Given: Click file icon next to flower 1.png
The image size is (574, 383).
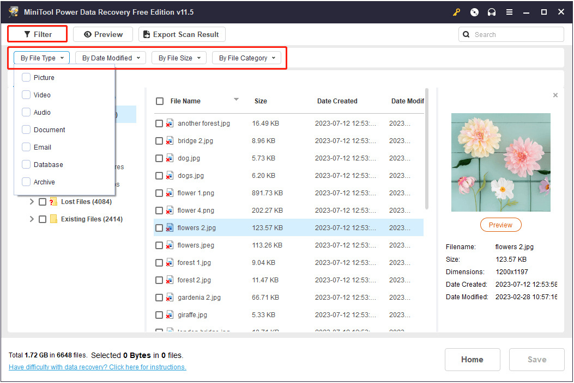Looking at the screenshot, I should coord(170,193).
